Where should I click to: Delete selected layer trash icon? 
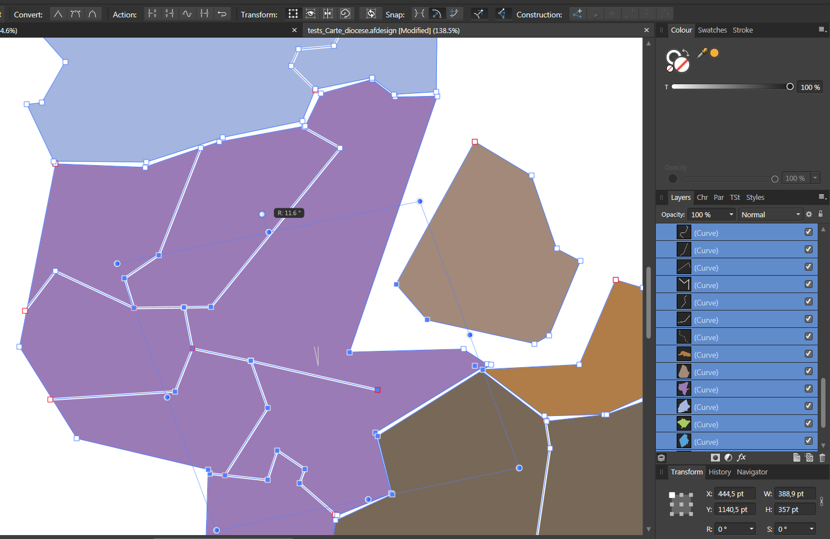(822, 458)
